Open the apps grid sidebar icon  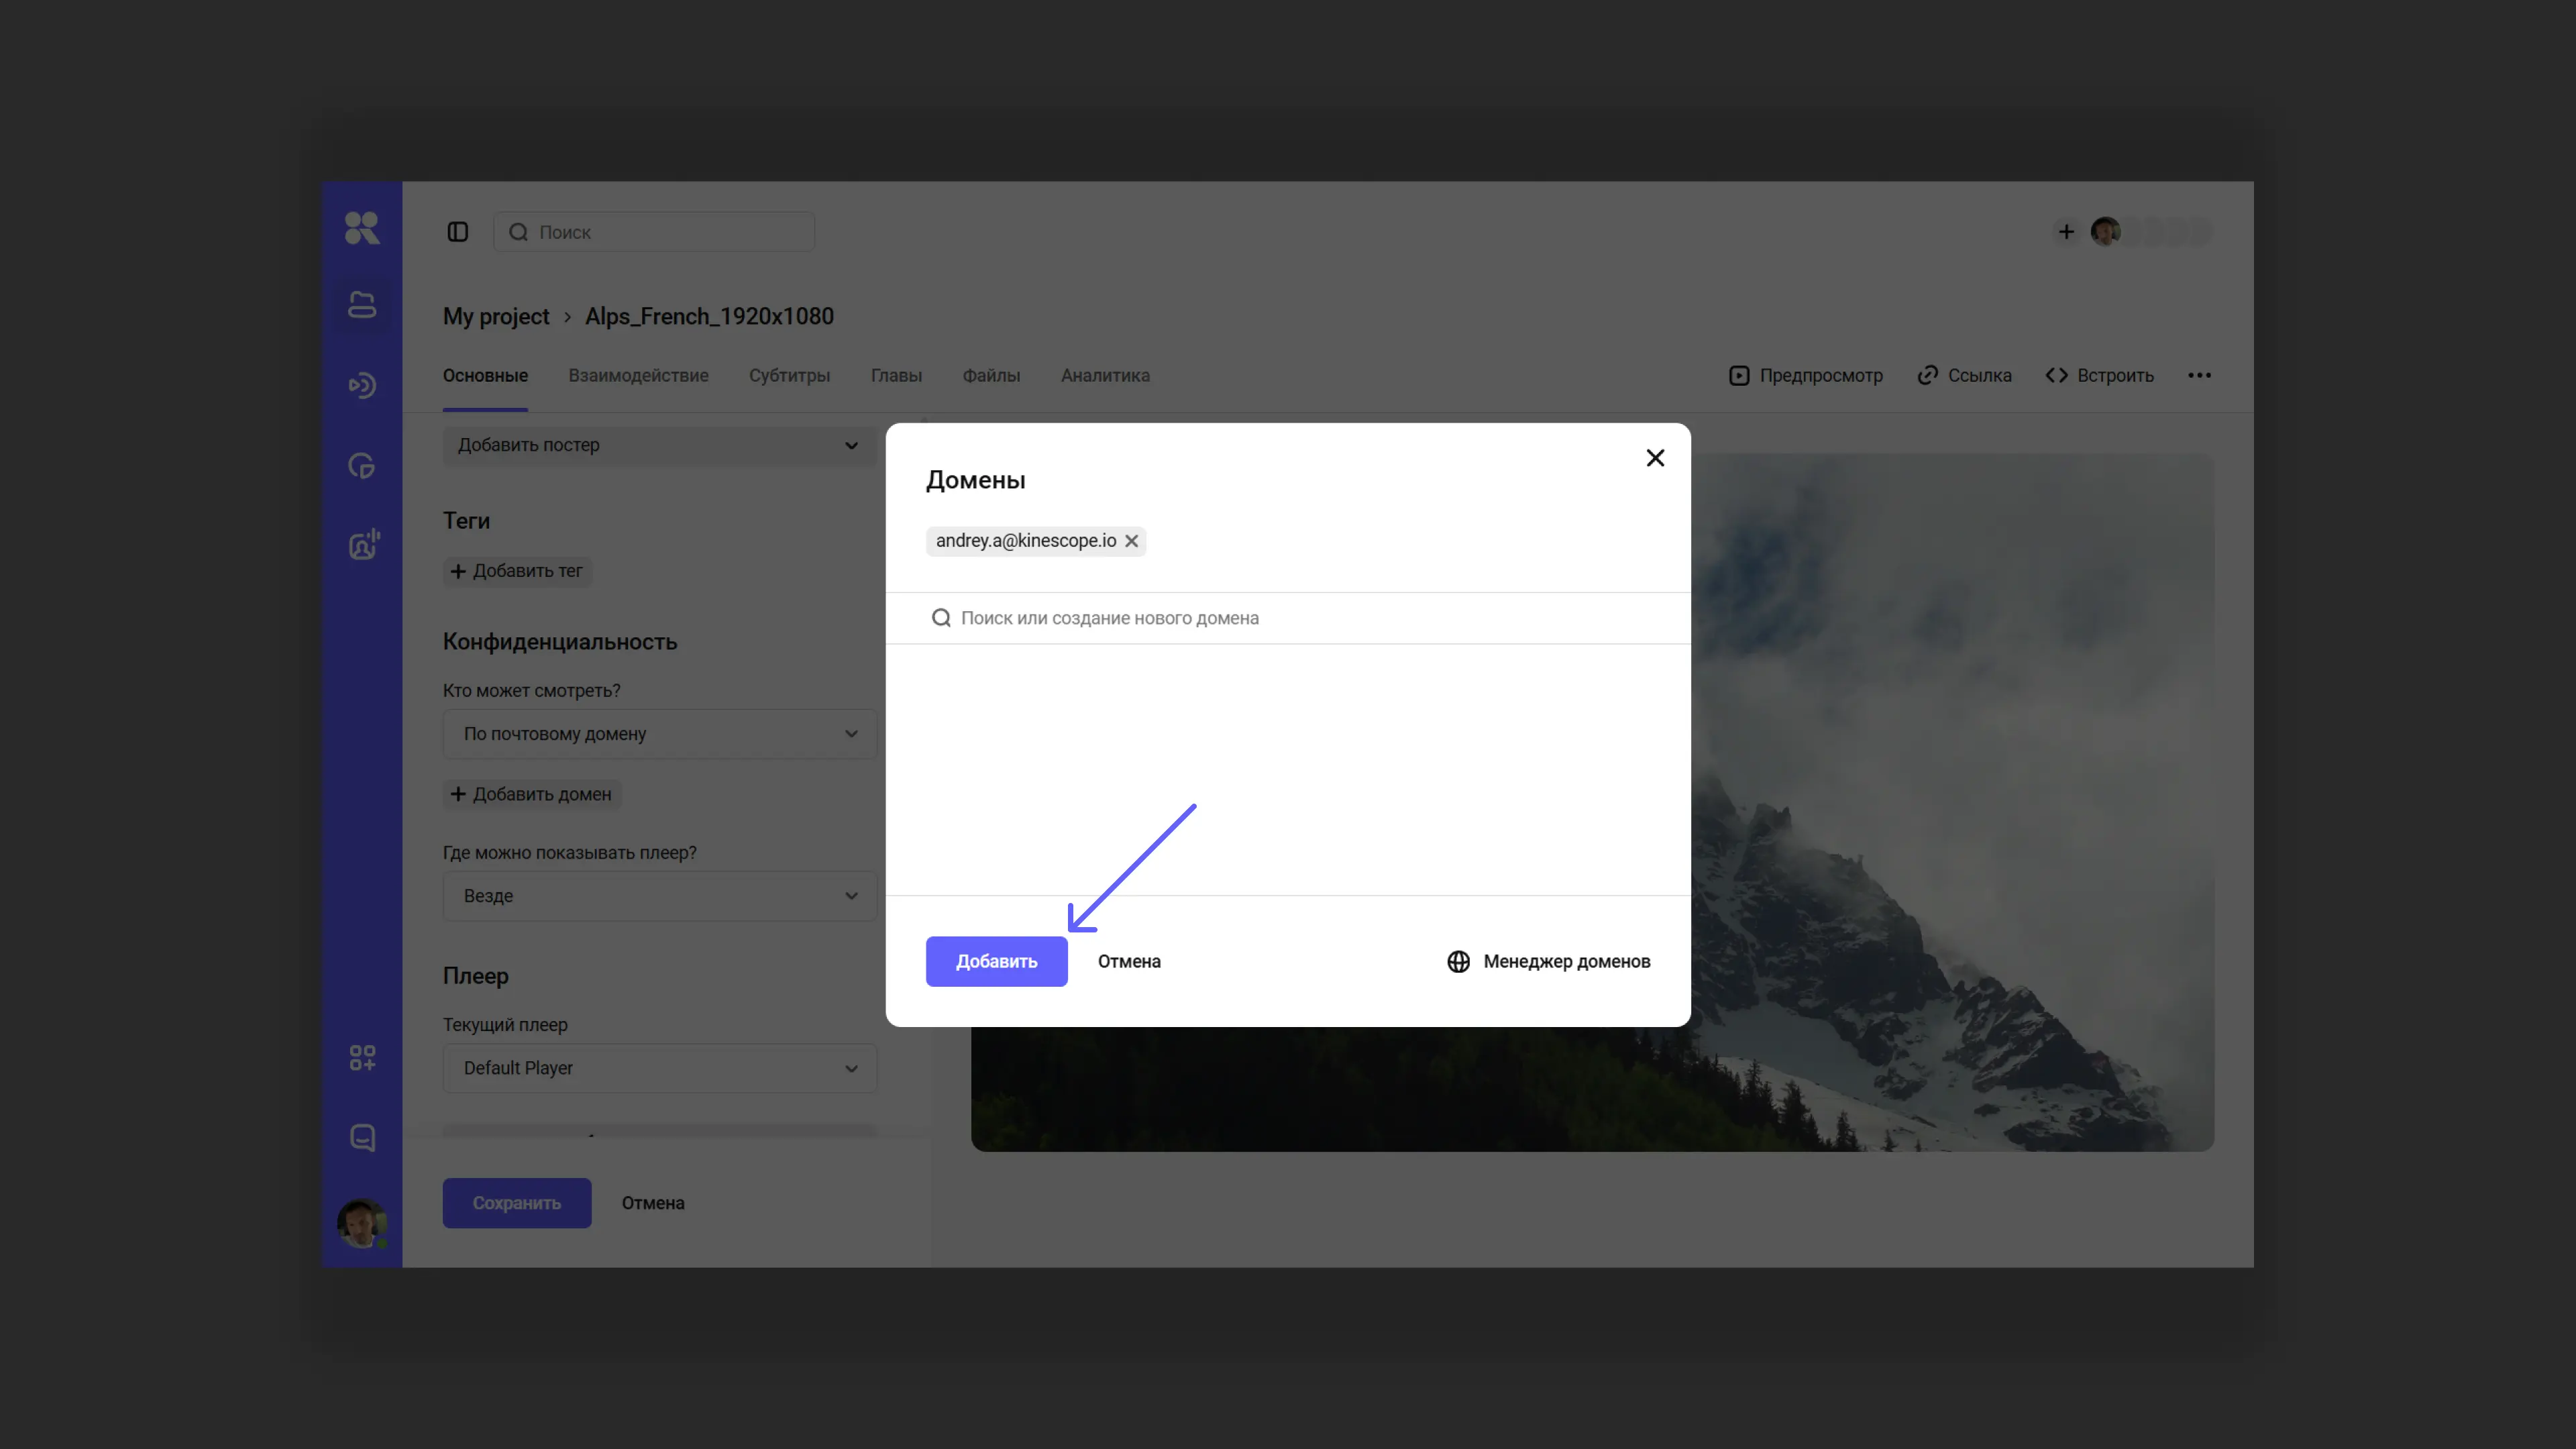tap(361, 1058)
